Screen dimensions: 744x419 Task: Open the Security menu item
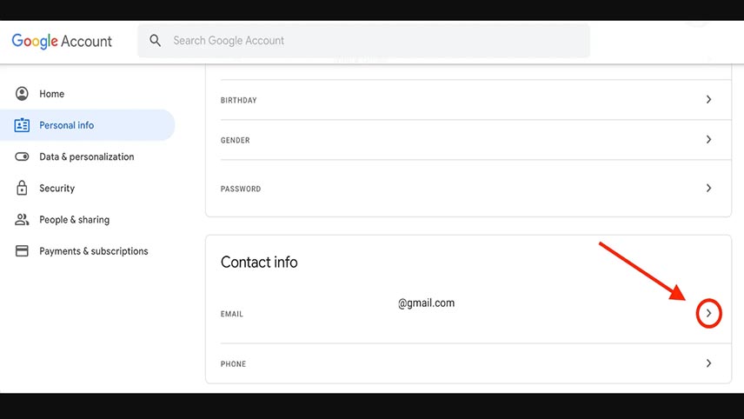pyautogui.click(x=57, y=188)
